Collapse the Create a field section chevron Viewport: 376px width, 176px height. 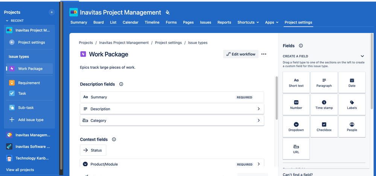[x=362, y=56]
